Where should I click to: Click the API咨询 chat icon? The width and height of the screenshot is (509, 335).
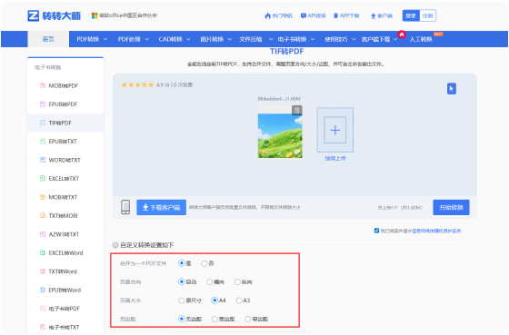(304, 15)
